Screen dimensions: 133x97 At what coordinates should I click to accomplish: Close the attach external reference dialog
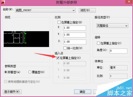129,2
